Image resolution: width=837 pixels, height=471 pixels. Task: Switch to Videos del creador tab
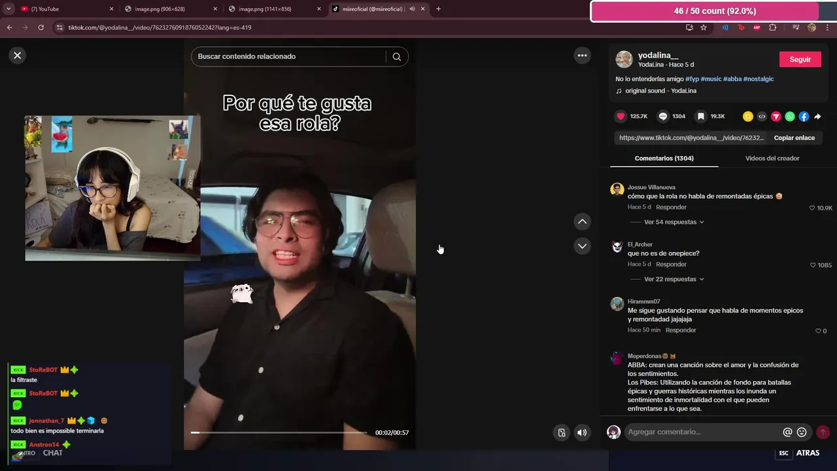(772, 158)
